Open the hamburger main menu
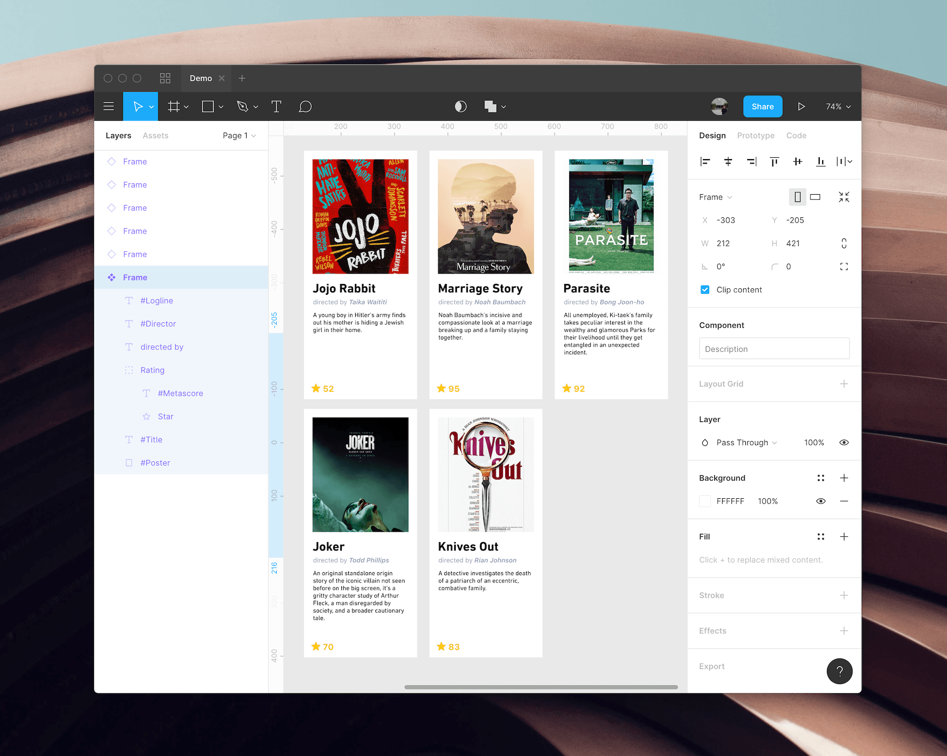The width and height of the screenshot is (947, 756). tap(109, 106)
